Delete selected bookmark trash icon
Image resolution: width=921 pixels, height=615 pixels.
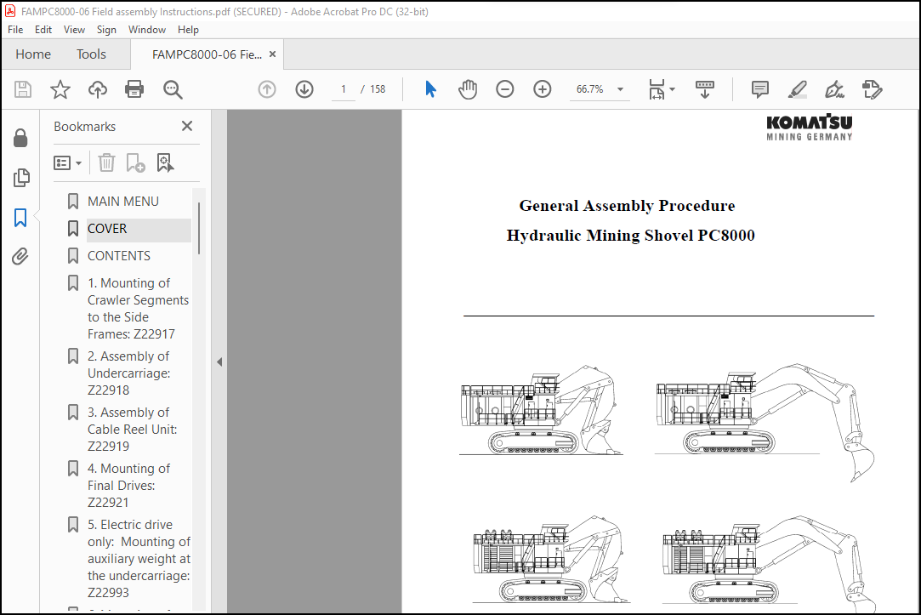click(106, 162)
